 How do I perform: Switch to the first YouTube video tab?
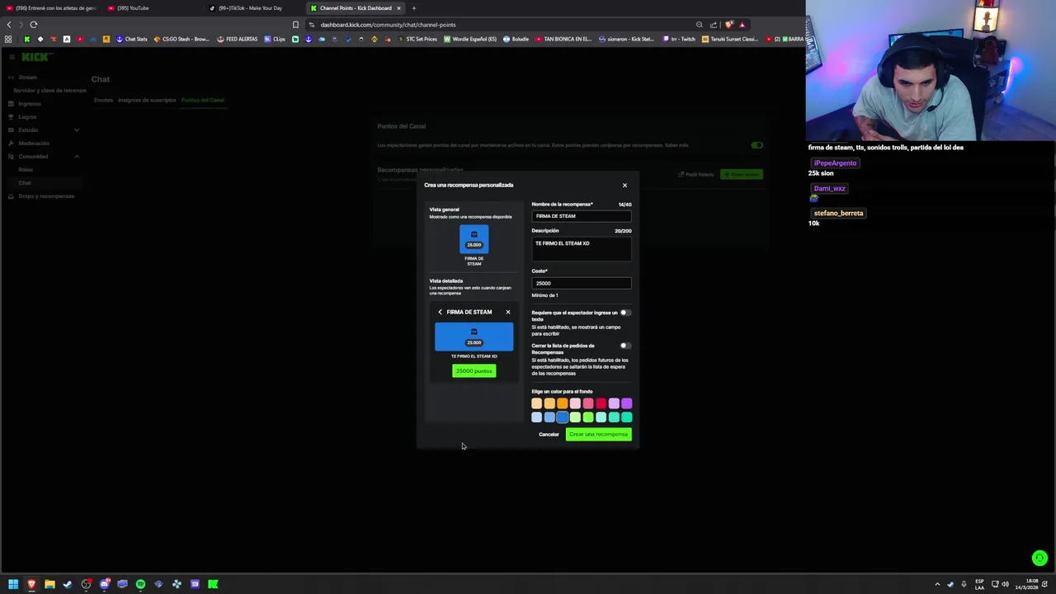point(51,8)
